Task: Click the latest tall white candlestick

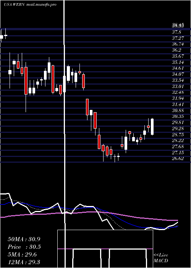Action: (x=152, y=127)
